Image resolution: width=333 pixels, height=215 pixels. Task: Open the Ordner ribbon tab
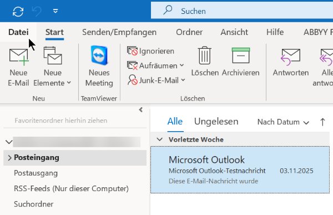pos(189,32)
